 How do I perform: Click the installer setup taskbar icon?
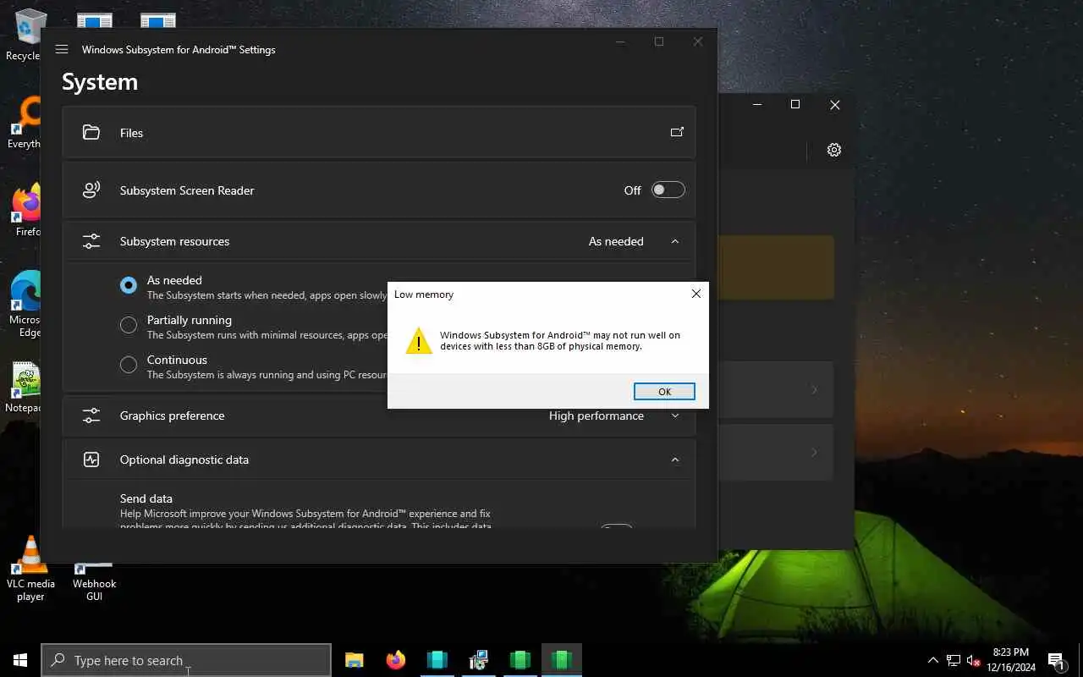pos(478,660)
